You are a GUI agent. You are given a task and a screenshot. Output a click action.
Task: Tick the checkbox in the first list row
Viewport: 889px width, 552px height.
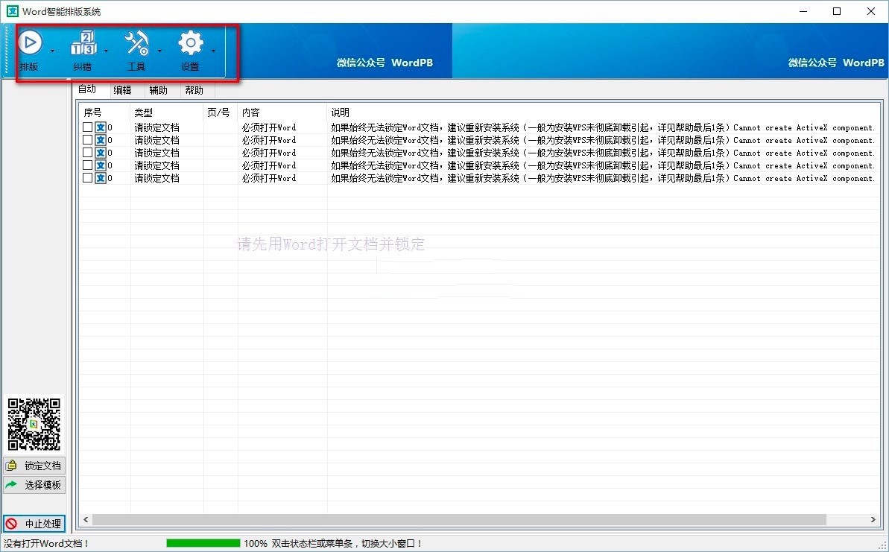pyautogui.click(x=87, y=127)
